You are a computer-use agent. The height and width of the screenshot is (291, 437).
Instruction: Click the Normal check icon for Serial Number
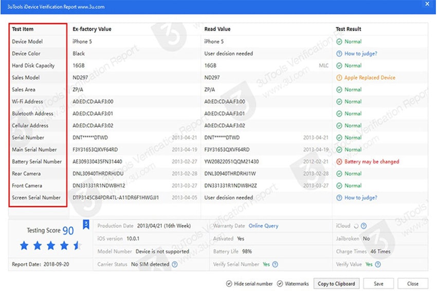[339, 137]
